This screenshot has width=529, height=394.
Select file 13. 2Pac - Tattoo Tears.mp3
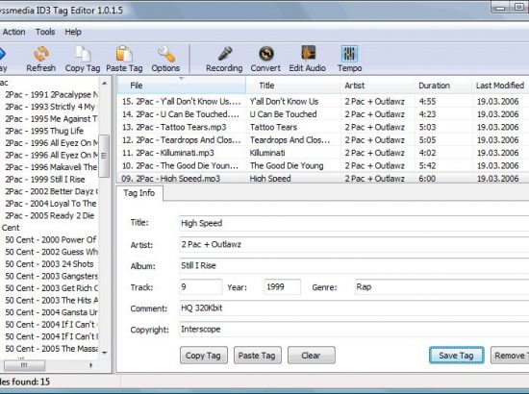pos(174,127)
